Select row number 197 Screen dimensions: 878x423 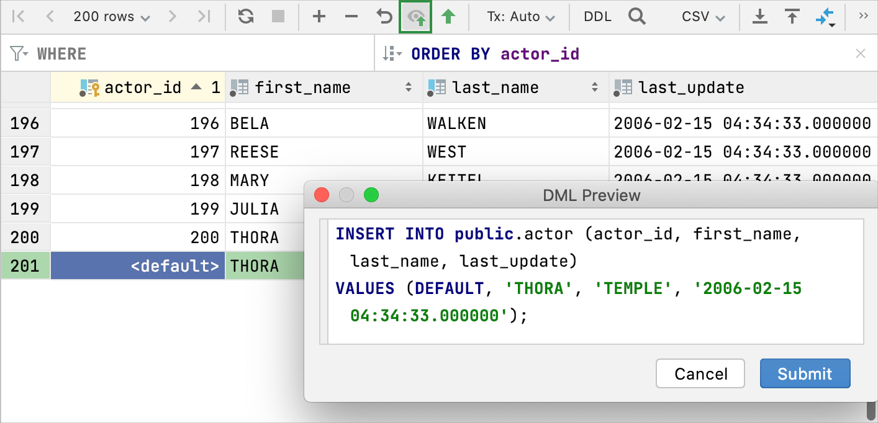click(x=25, y=152)
